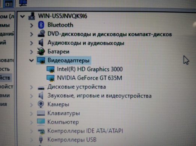196x146 pixels.
Task: Click the toolbar properties pane icon
Action: pyautogui.click(x=9, y=4)
